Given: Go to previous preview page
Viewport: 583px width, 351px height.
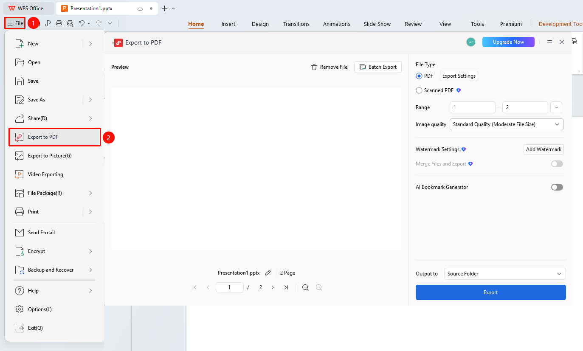Looking at the screenshot, I should click(x=208, y=287).
